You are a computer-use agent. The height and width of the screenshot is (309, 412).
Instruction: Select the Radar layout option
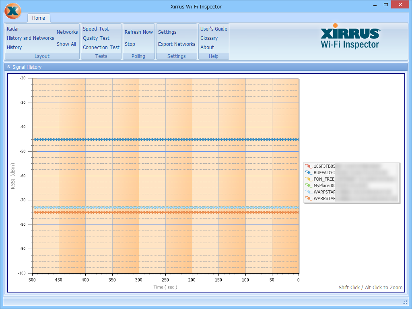tap(13, 29)
